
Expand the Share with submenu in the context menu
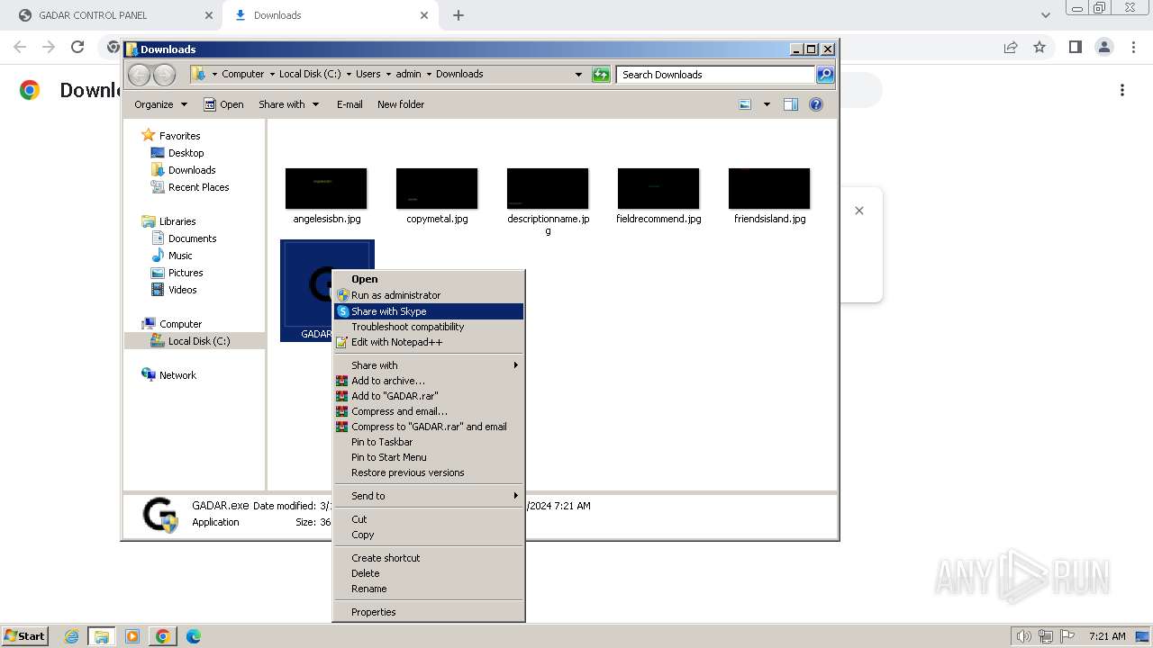tap(429, 365)
